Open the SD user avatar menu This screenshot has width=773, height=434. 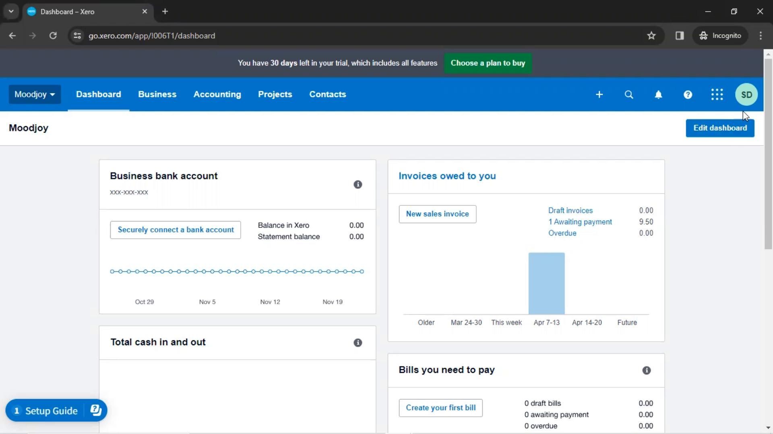point(746,94)
